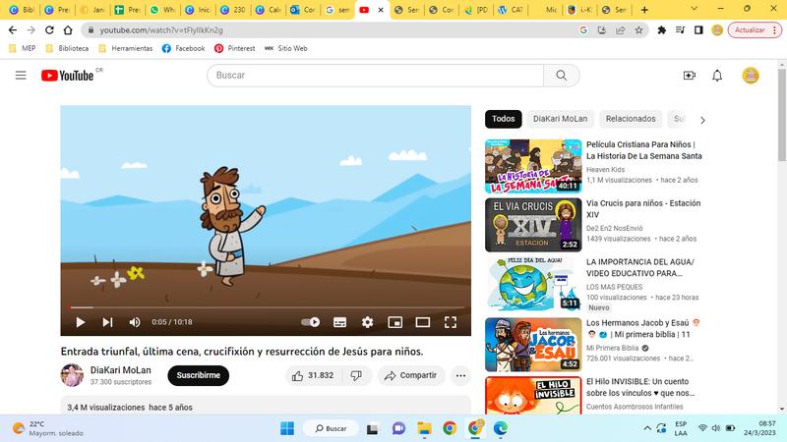The width and height of the screenshot is (787, 442).
Task: Close the current YouTube tab
Action: [381, 10]
